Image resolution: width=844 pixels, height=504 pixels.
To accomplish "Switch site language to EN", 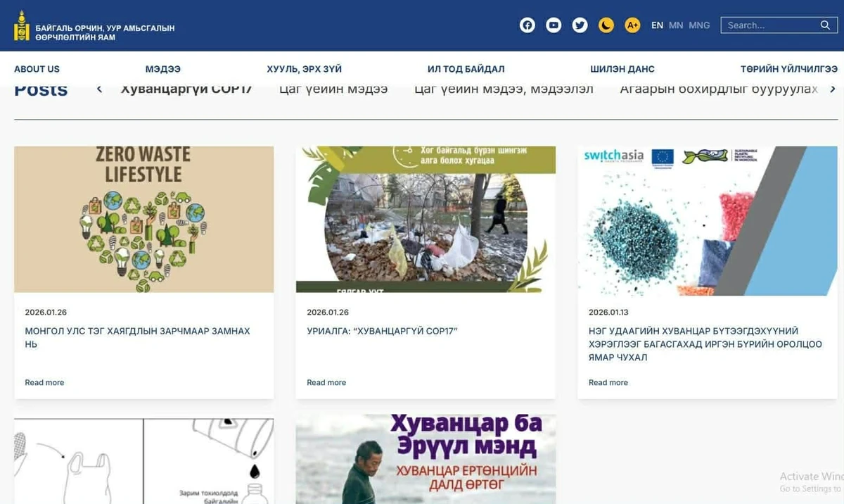I will (657, 25).
